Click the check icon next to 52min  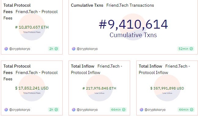(x=191, y=49)
